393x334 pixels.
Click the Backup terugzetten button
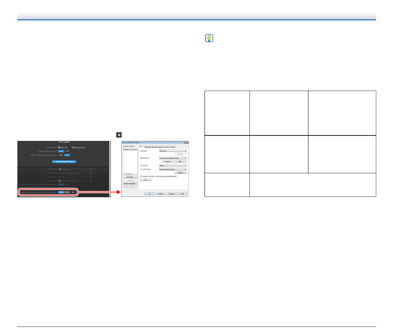point(130,183)
